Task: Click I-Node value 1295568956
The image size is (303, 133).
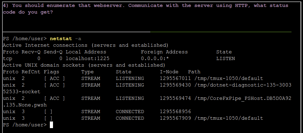Action: point(175,112)
